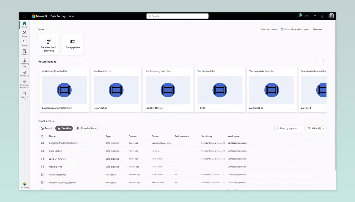
Task: Open Parent Notebook in the list
Action: (58, 175)
